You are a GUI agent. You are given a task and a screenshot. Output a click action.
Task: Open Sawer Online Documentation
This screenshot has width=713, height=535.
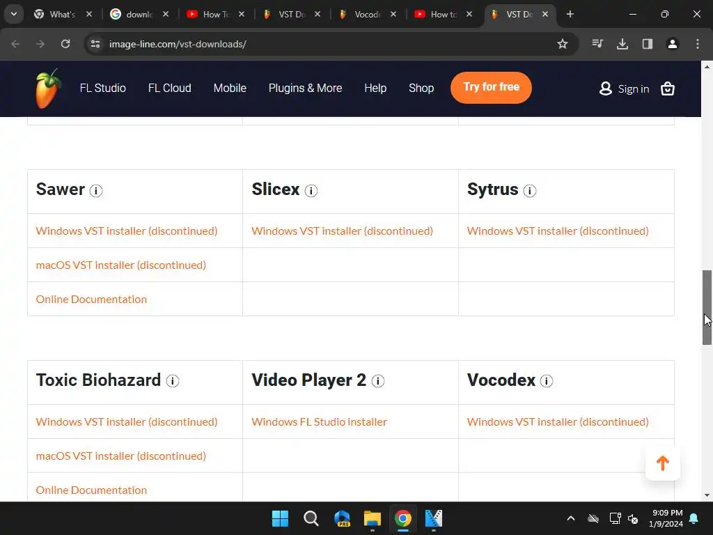point(91,299)
